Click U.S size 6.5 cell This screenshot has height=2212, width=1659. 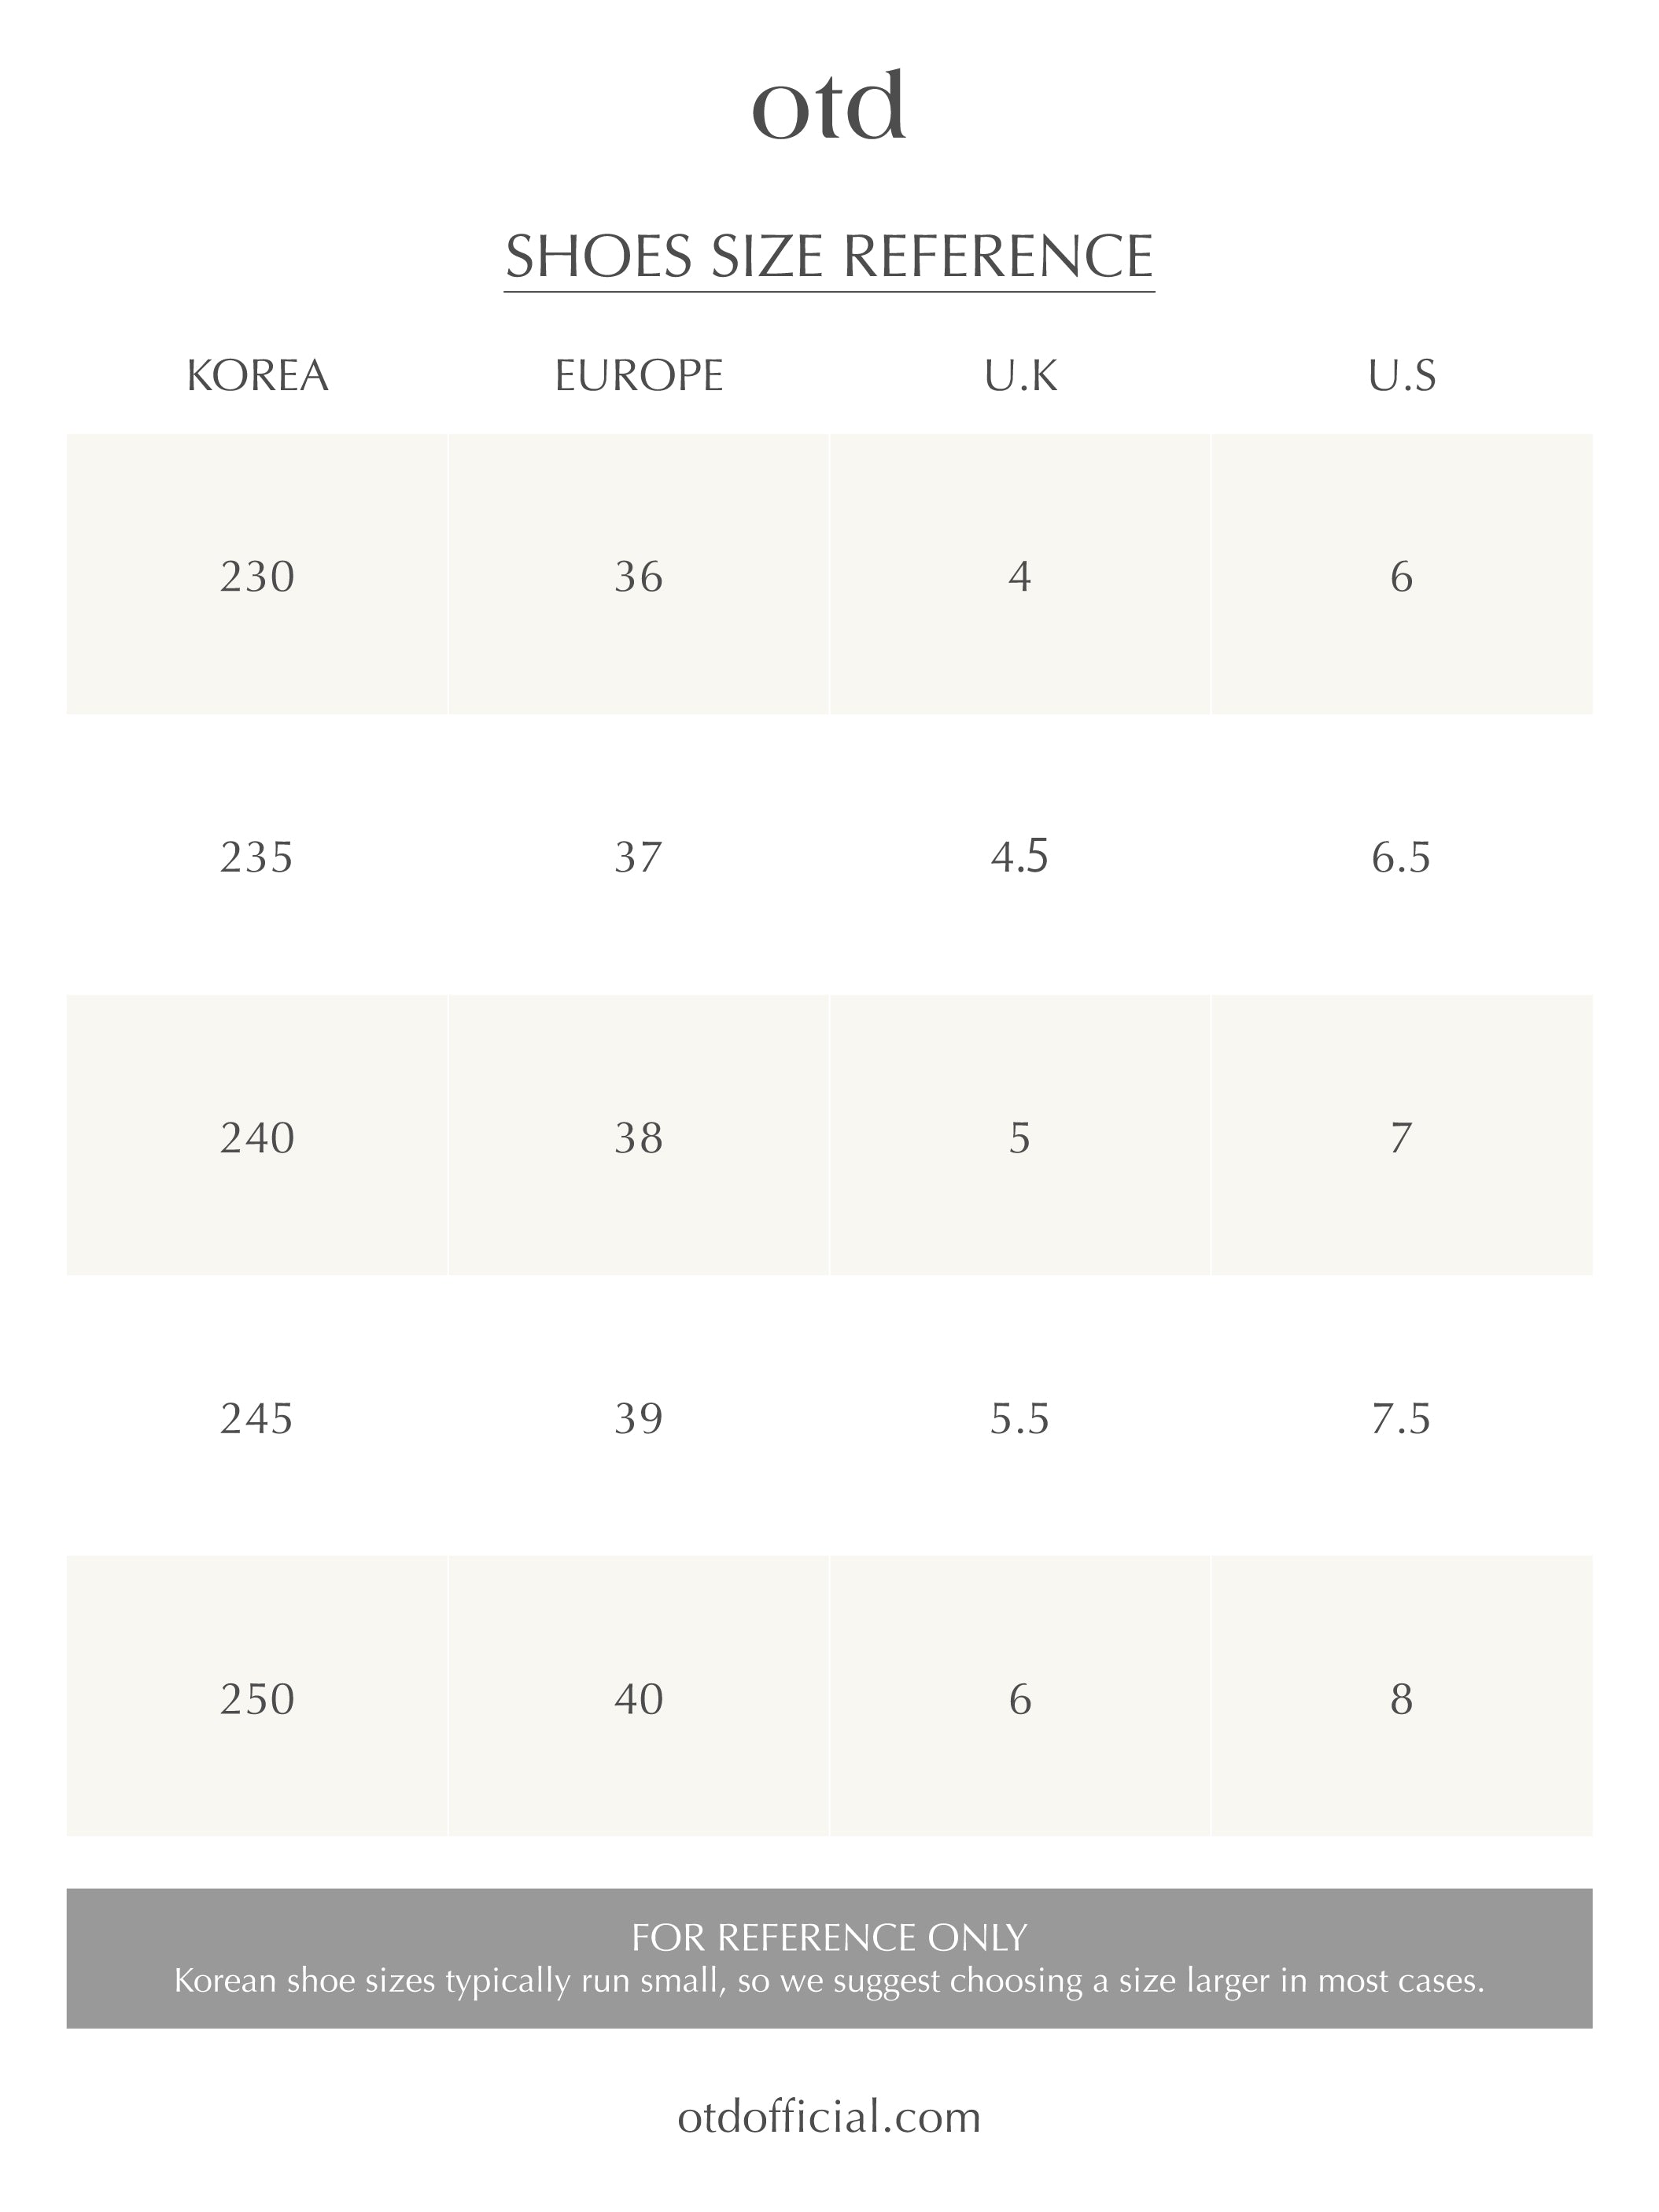(x=1401, y=857)
